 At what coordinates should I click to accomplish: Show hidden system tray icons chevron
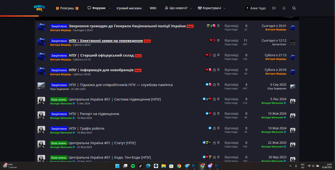tap(290, 166)
